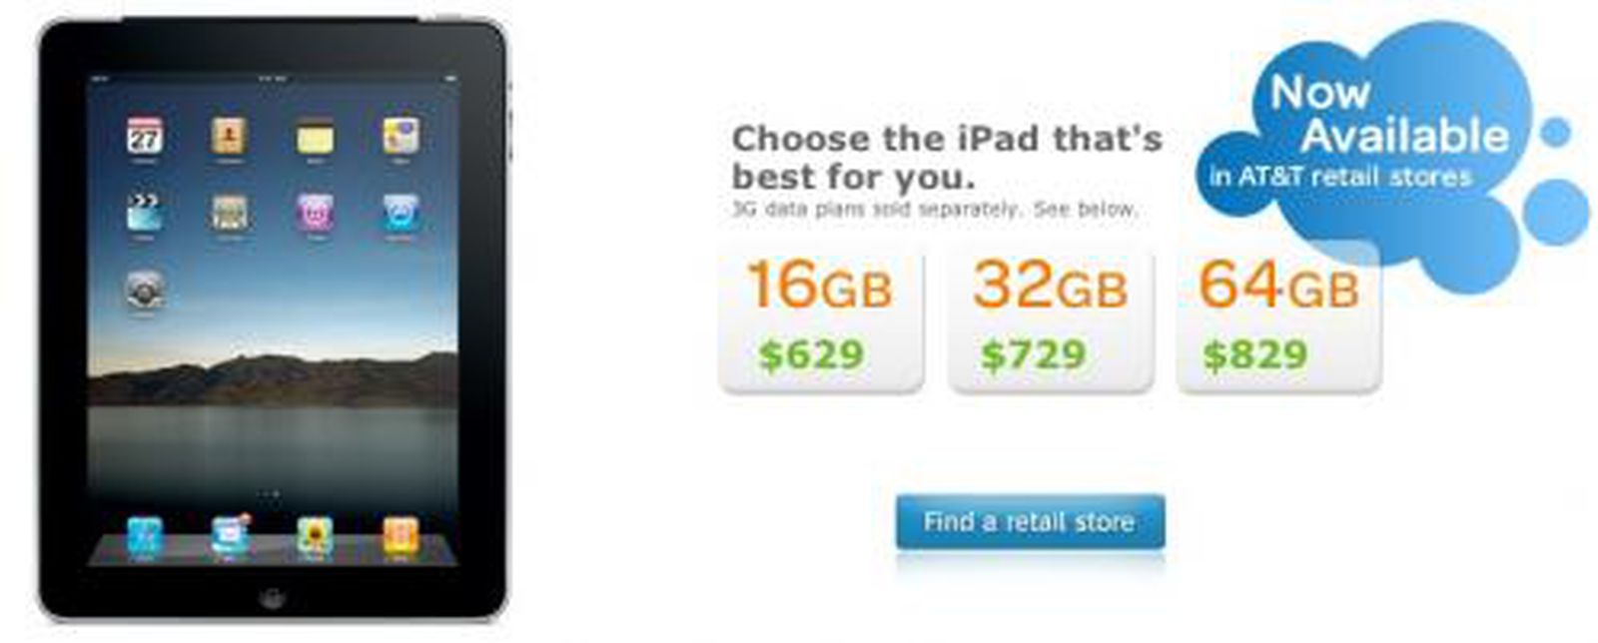Image resolution: width=1598 pixels, height=643 pixels.
Task: Click the Find a retail store button
Action: click(x=1030, y=522)
